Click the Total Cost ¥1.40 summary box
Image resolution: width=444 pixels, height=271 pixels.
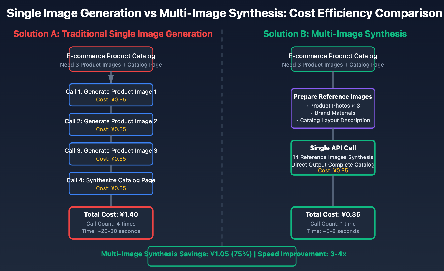pos(111,223)
